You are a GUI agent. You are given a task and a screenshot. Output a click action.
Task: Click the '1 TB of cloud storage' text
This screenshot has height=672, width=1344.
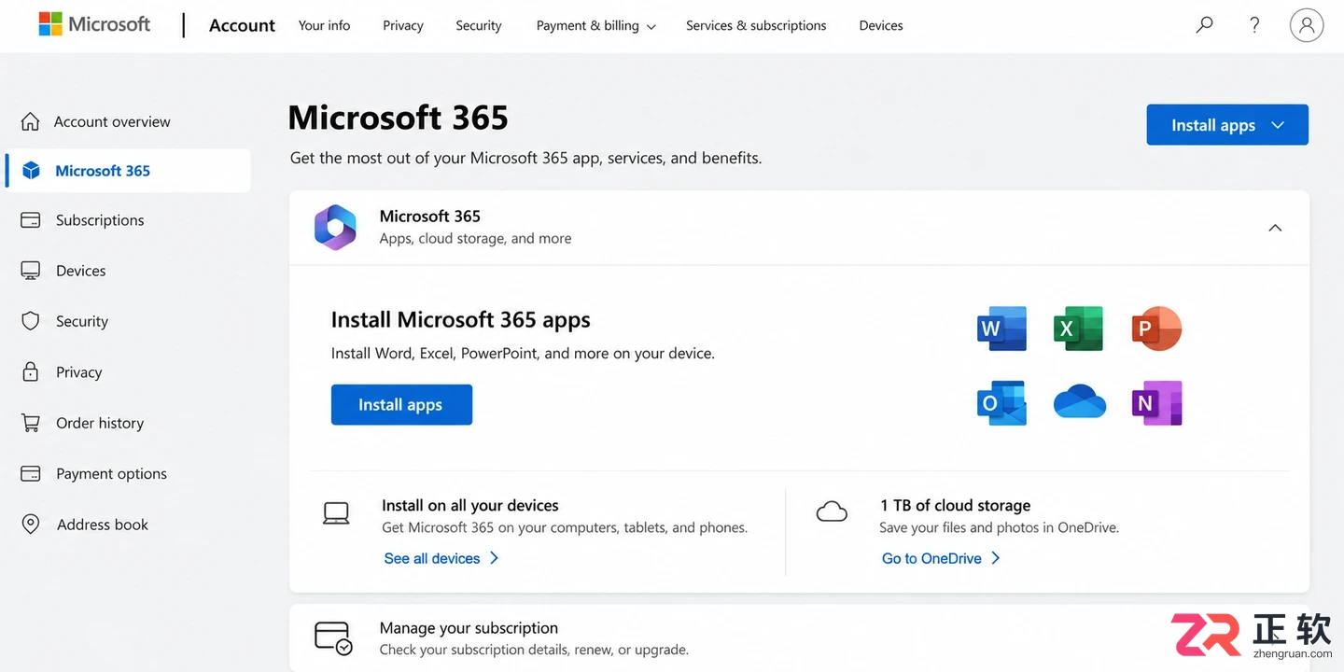(955, 505)
